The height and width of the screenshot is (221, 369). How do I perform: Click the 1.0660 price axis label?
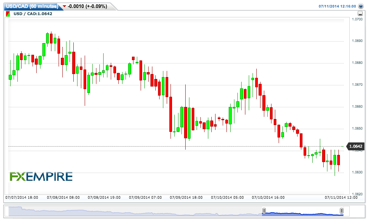357,107
